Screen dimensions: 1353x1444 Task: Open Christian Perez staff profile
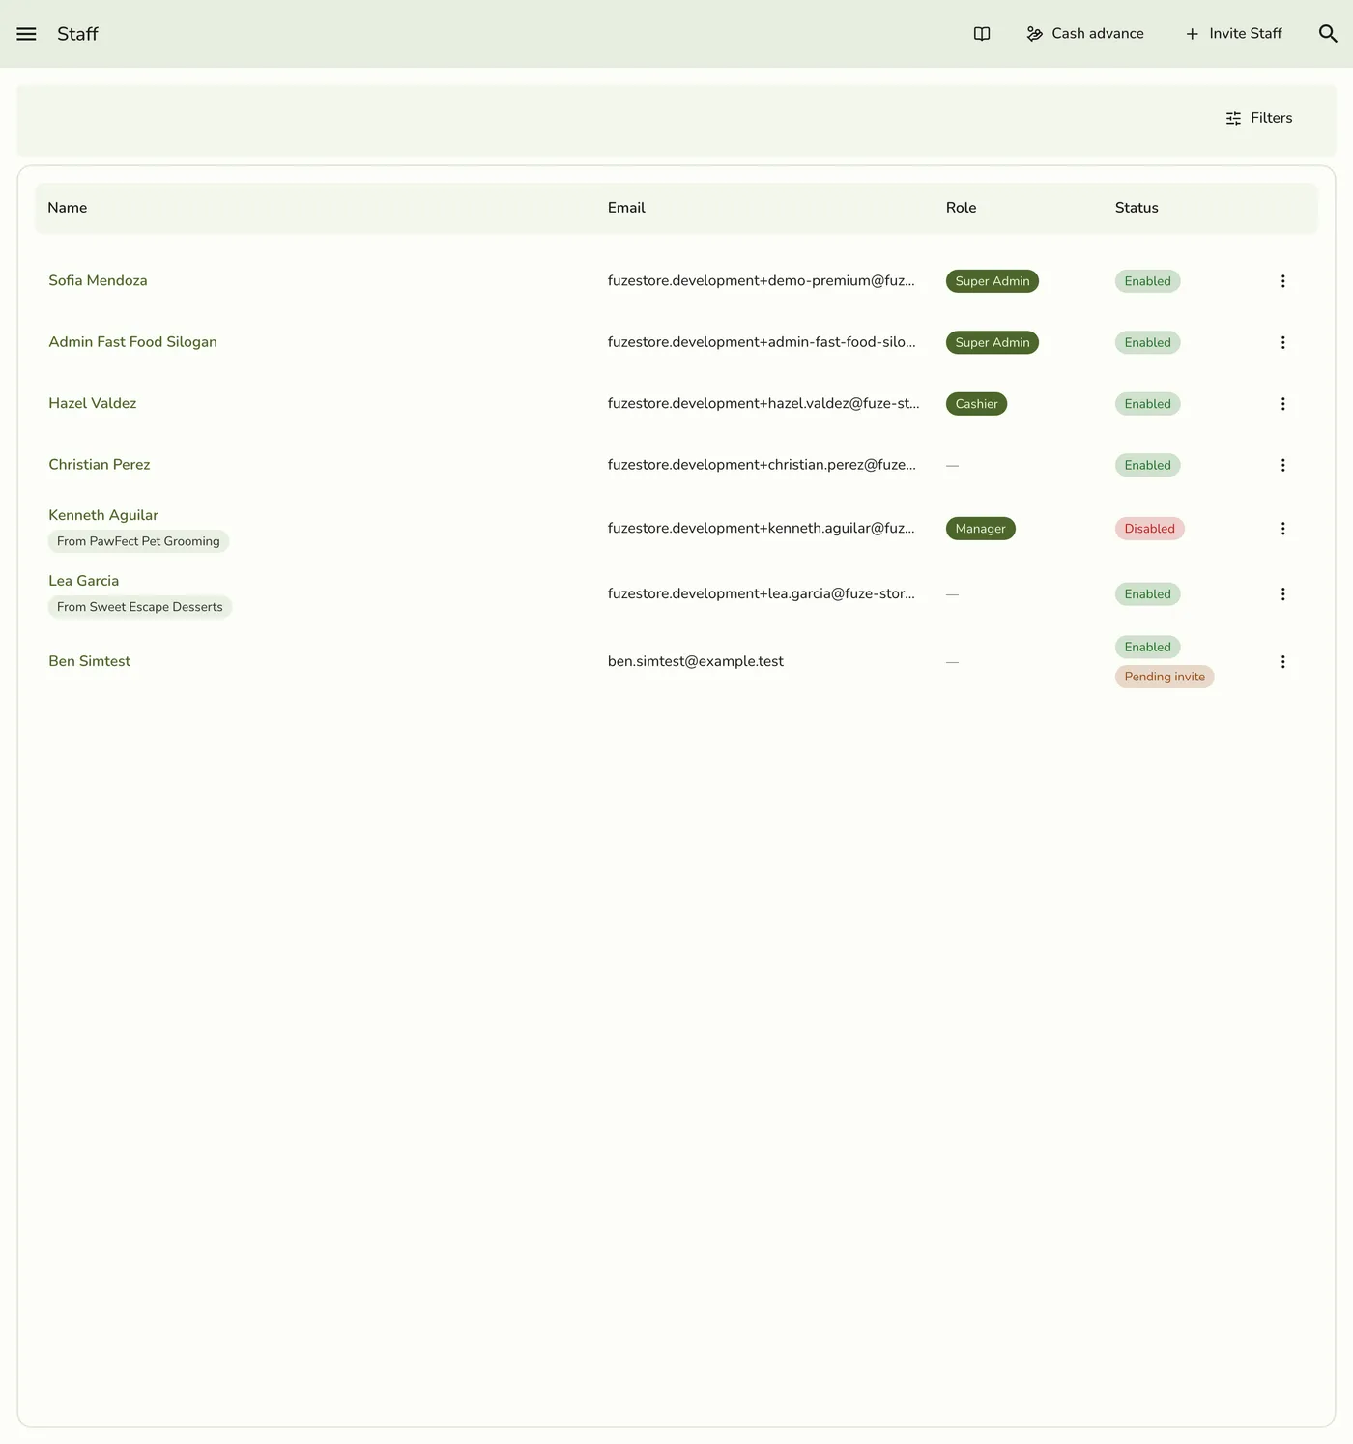(x=100, y=464)
